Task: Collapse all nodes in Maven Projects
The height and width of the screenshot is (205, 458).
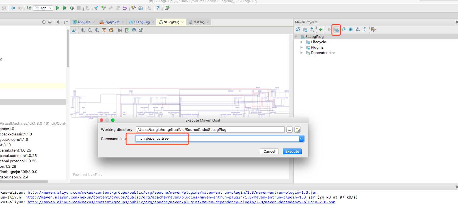Action: point(365,29)
